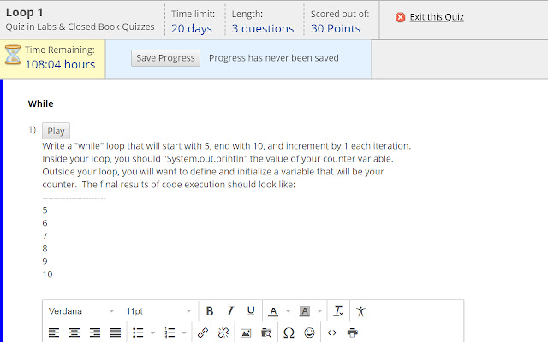The width and height of the screenshot is (548, 342).
Task: Toggle underline formatting in editor
Action: 251,311
